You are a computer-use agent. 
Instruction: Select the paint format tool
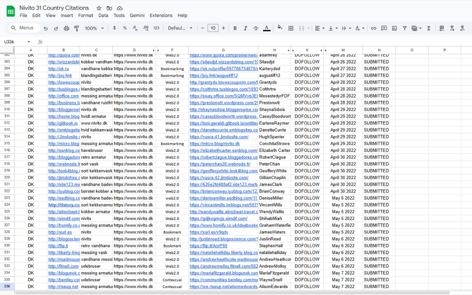77,28
